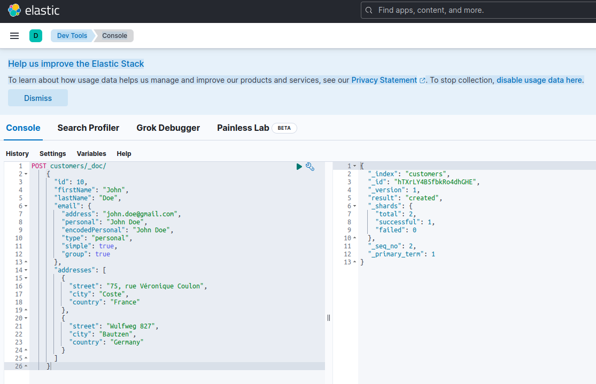Click the "group": true value

(103, 254)
